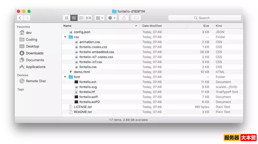Screen dimensions: 258x144
Task: Select Remote Disc under Devices
Action: point(36,81)
